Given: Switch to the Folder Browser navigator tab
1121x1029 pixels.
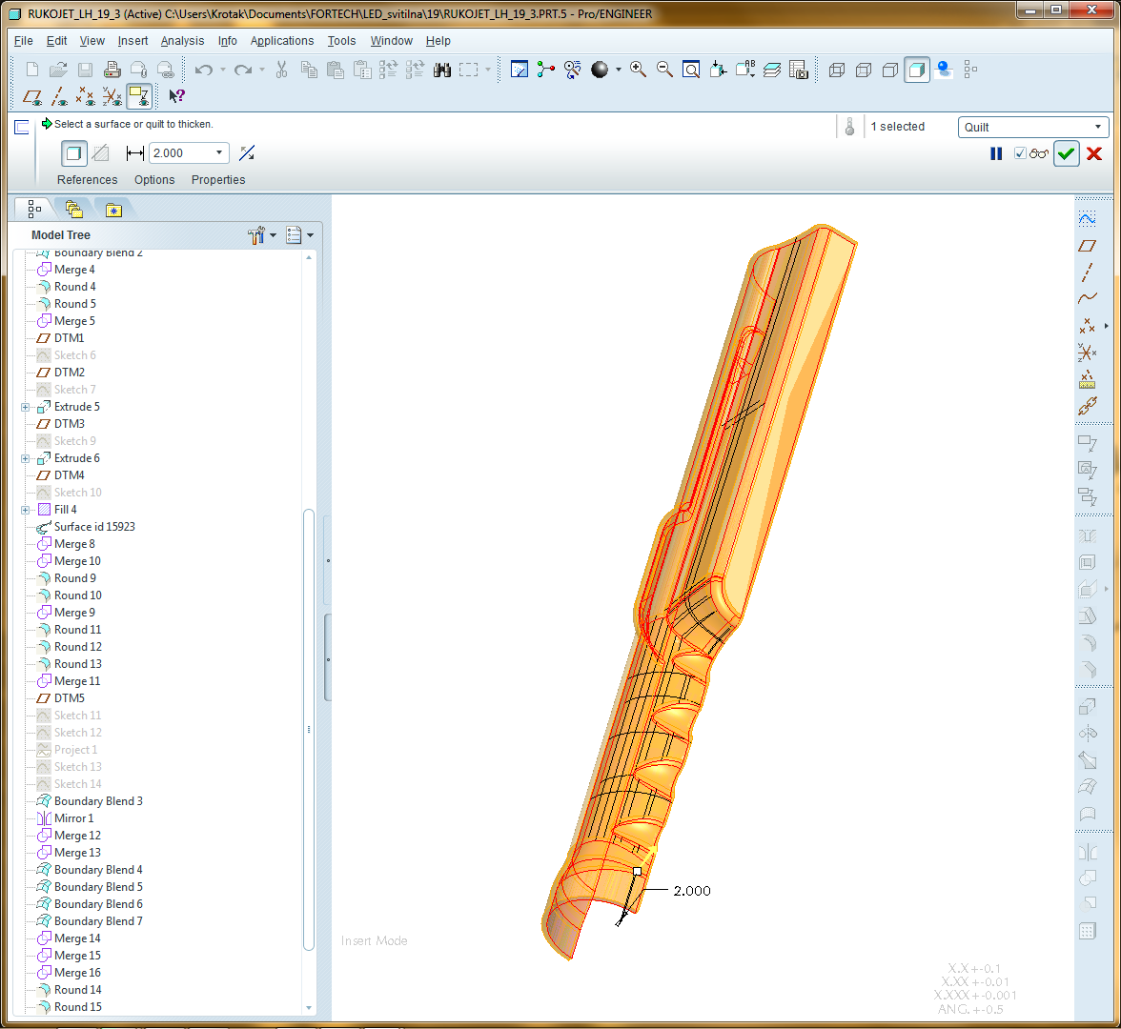Looking at the screenshot, I should (74, 210).
